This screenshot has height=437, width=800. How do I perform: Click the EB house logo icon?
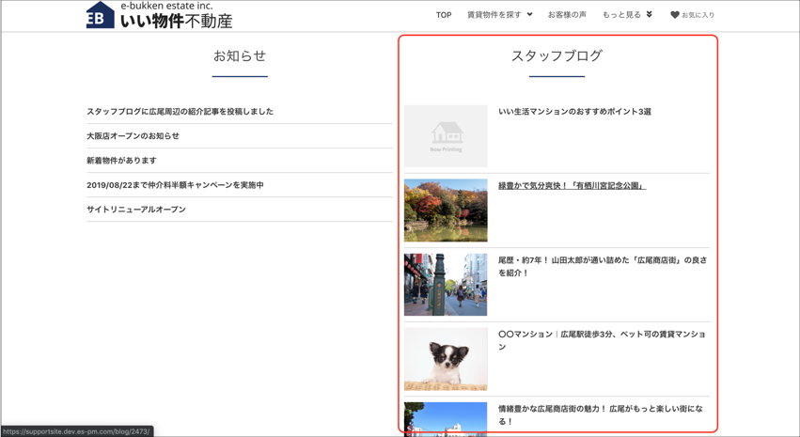(x=100, y=16)
